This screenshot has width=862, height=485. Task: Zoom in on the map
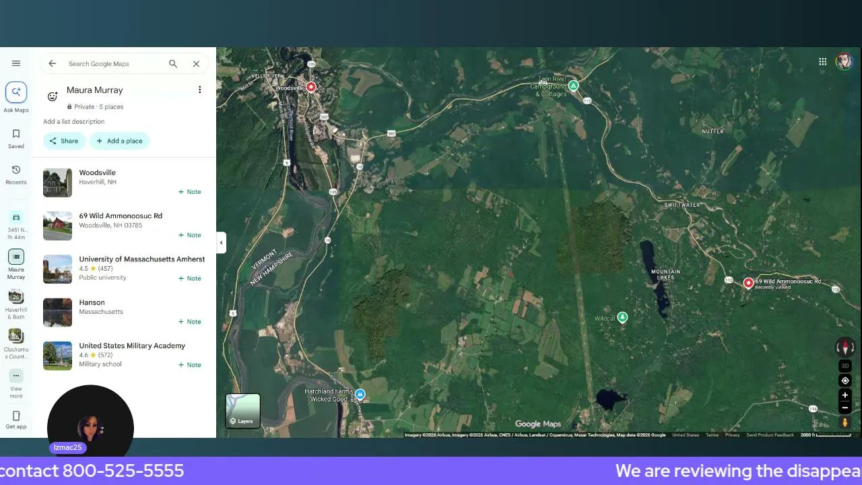coord(844,395)
